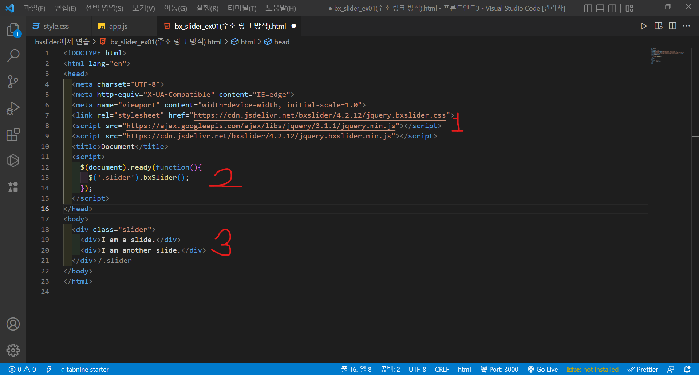Click line number 16 in gutter

[45, 209]
